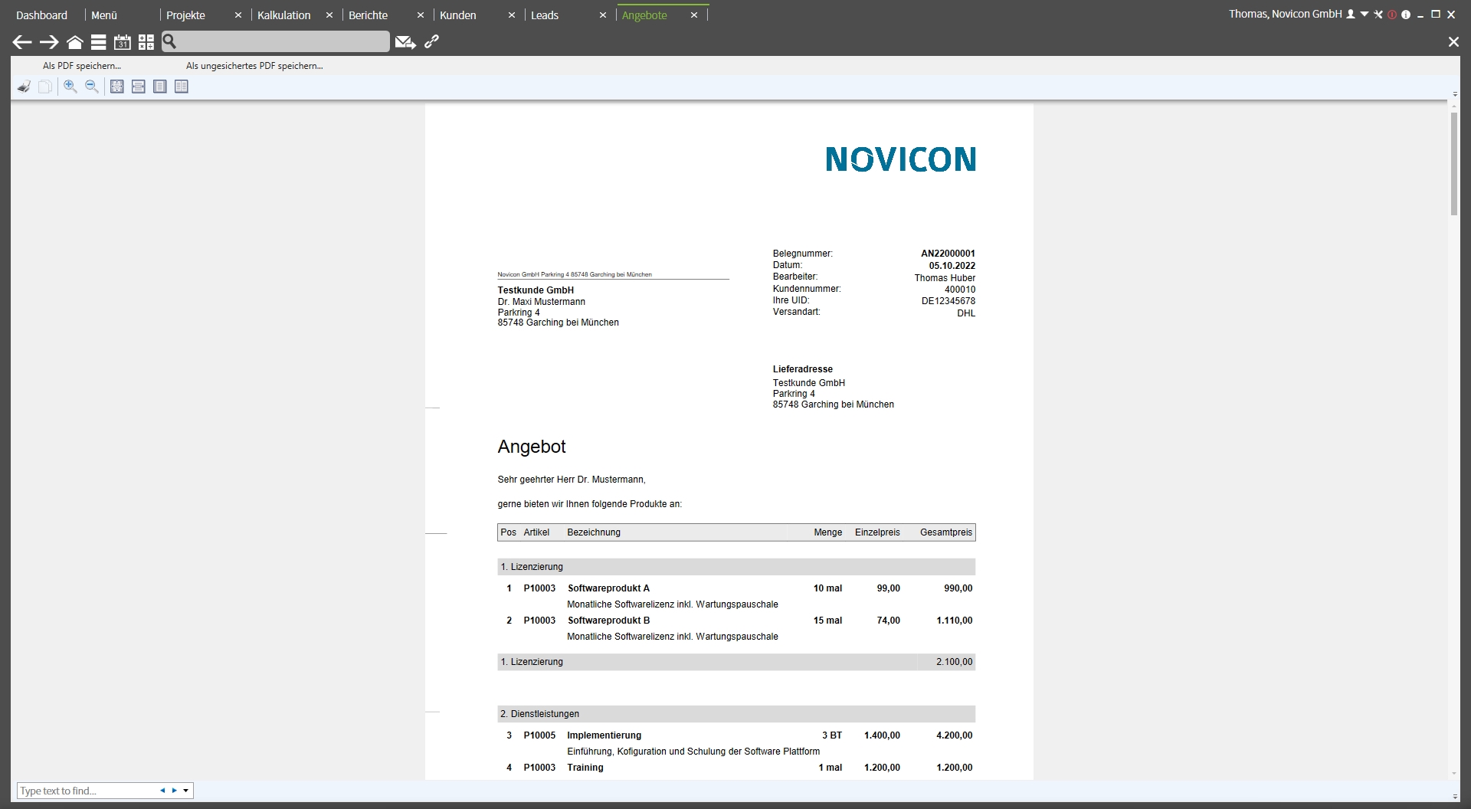
Task: Go forward with the right arrow icon
Action: pos(49,42)
